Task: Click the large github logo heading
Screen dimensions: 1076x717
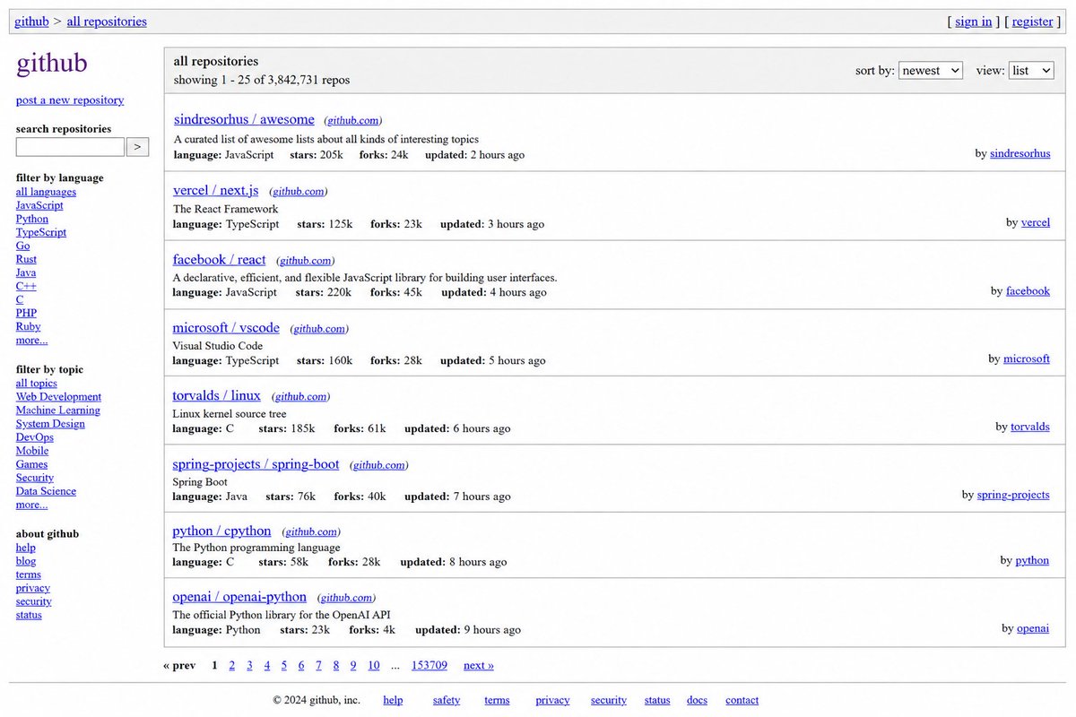Action: tap(52, 63)
